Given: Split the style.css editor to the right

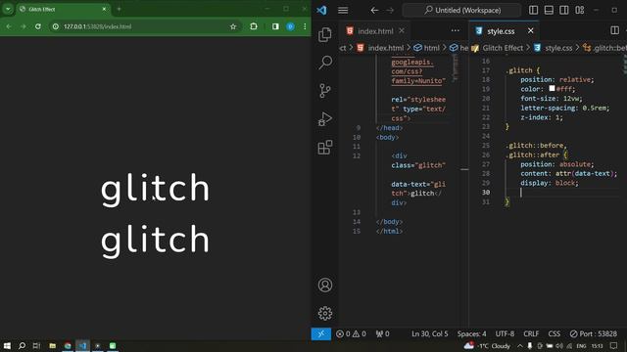Looking at the screenshot, I should pos(614,30).
